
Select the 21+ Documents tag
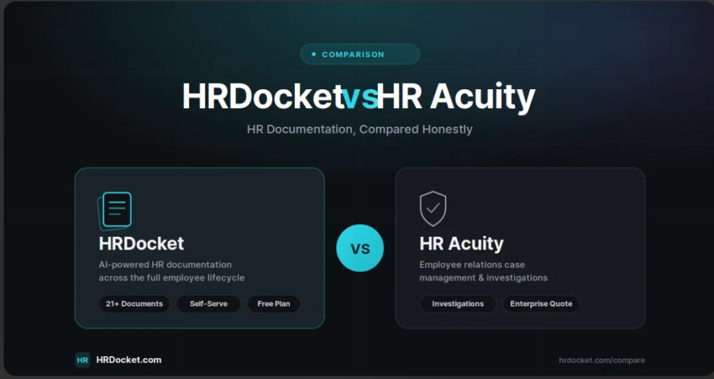coord(135,304)
